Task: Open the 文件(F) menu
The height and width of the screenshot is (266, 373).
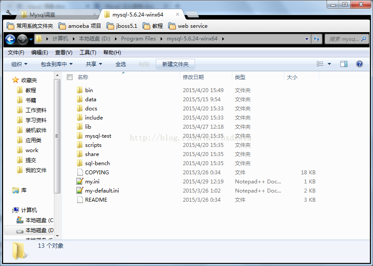Action: 16,53
